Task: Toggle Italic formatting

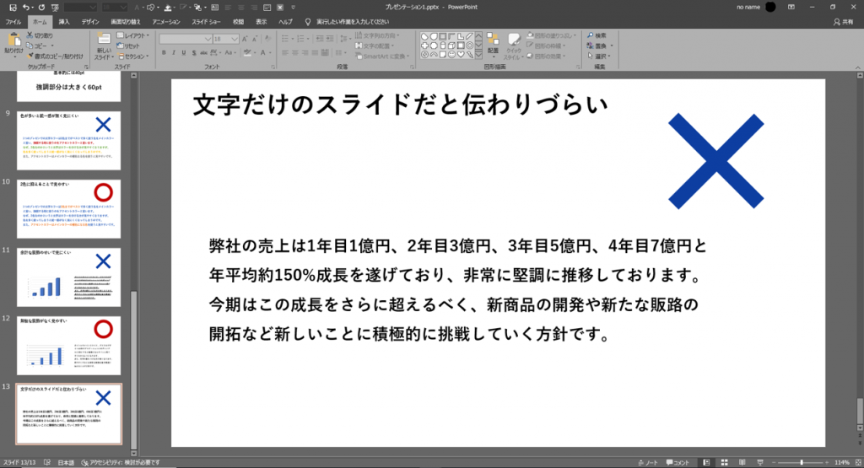Action: point(174,53)
